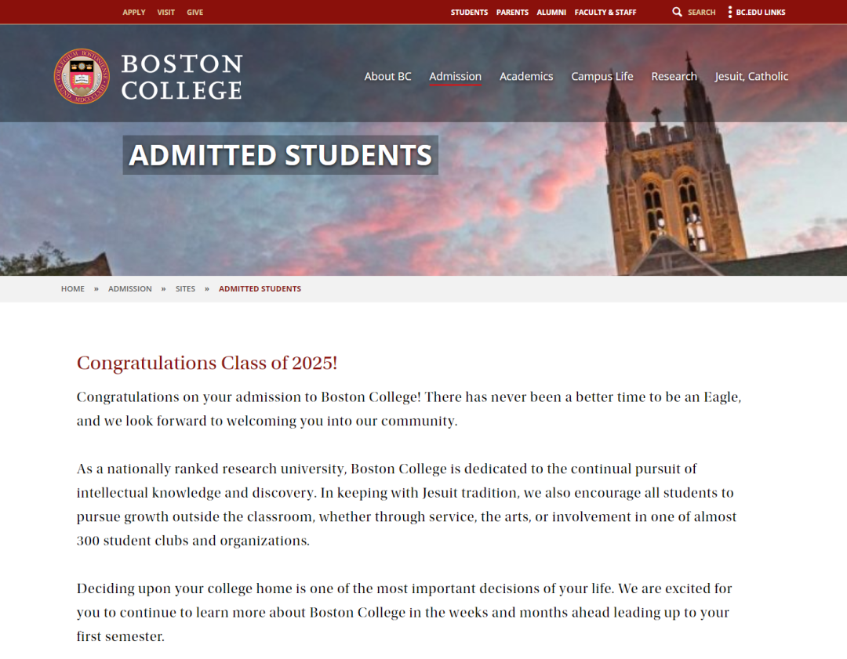
Task: Open Faculty & Staff link
Action: 605,12
